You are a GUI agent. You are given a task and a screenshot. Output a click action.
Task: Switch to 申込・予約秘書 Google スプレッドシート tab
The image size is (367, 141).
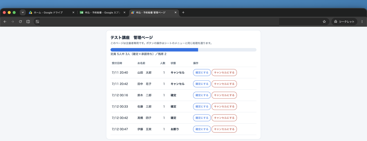pyautogui.click(x=102, y=12)
